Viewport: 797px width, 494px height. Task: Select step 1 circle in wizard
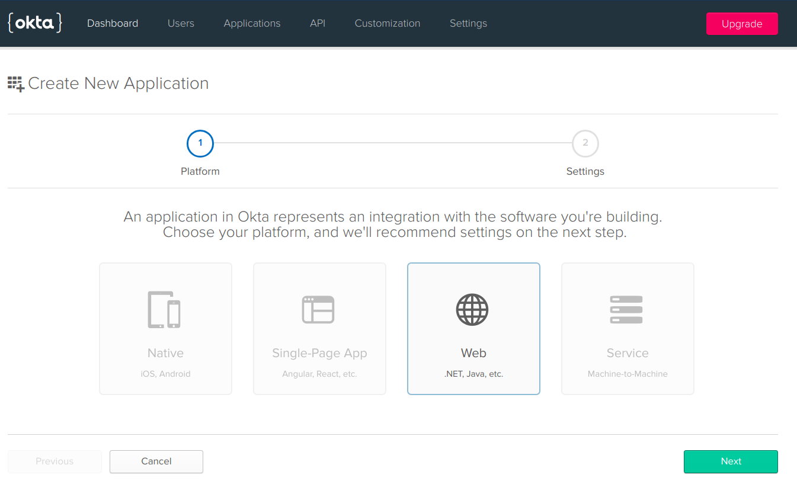[200, 143]
